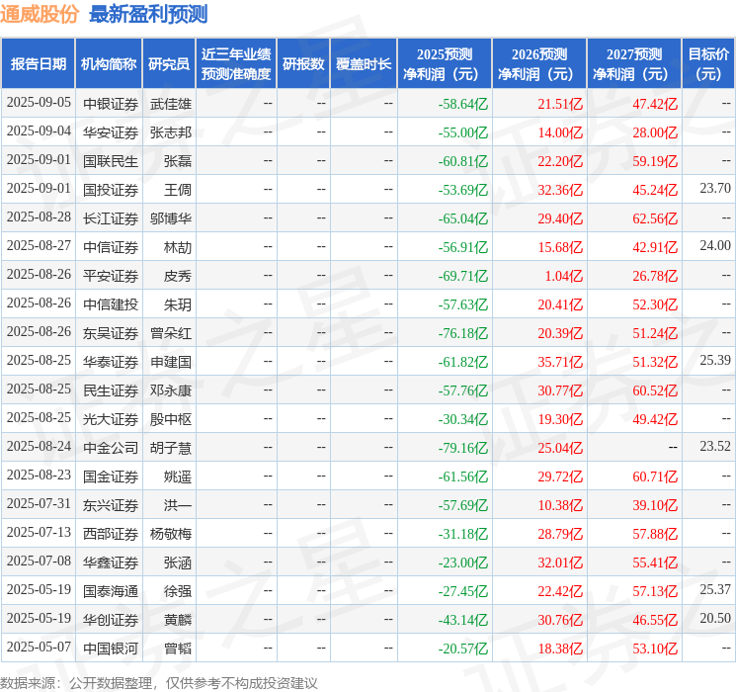Select researcher 邬博华
736x692 pixels.
tap(170, 218)
